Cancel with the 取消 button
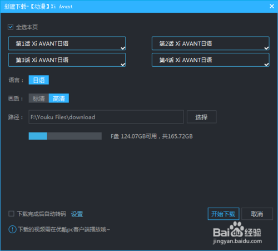 (x=257, y=214)
